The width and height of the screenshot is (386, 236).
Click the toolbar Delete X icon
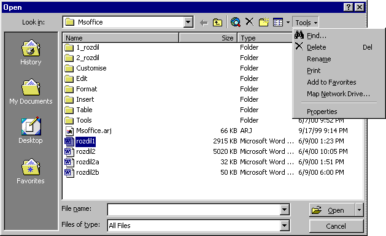tap(249, 22)
